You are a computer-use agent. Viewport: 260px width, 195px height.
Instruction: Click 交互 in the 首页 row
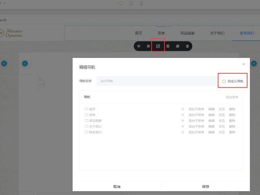[x=222, y=109]
